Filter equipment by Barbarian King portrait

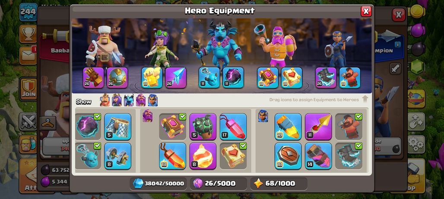tap(105, 100)
